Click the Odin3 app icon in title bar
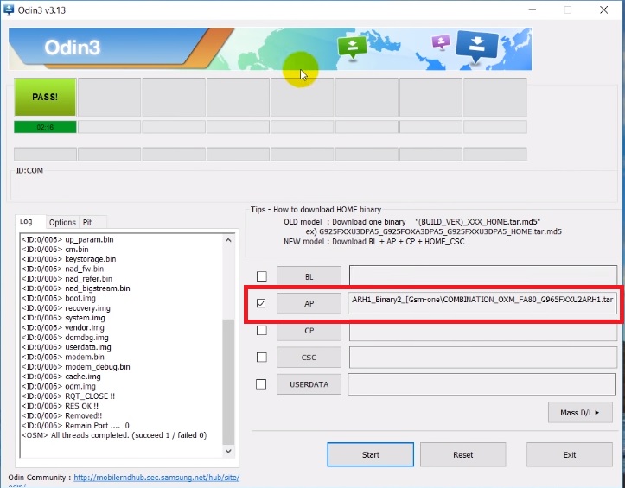 tap(9, 10)
